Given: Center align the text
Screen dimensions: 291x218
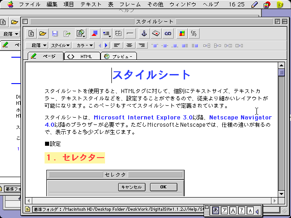Looking at the screenshot, I should (129, 45).
